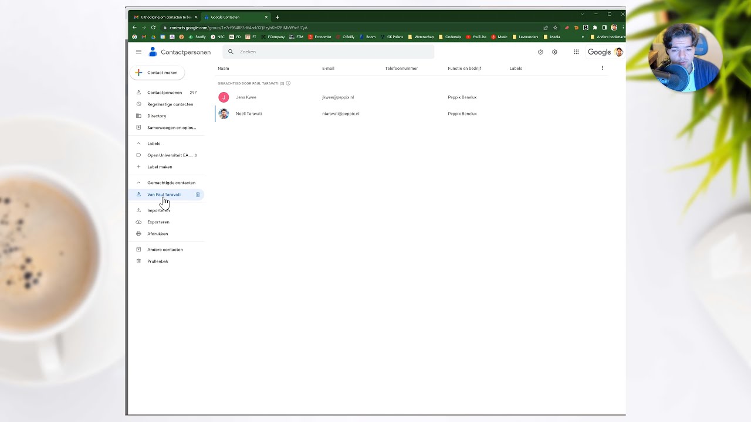Click the search magnifier icon
The image size is (751, 422).
[231, 52]
